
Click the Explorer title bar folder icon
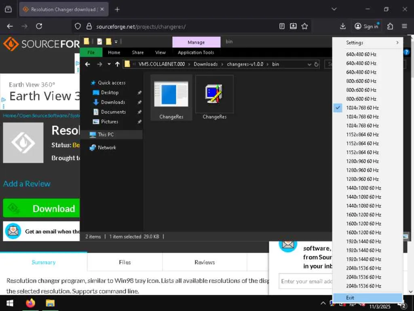click(x=87, y=41)
